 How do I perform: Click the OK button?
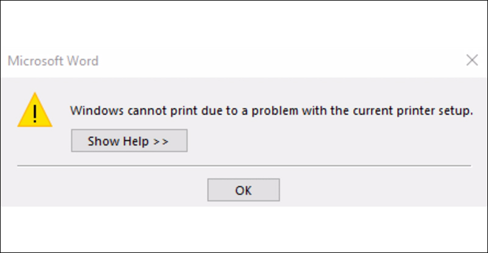click(243, 190)
